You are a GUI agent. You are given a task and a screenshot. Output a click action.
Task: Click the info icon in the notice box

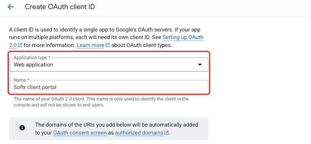(x=22, y=128)
